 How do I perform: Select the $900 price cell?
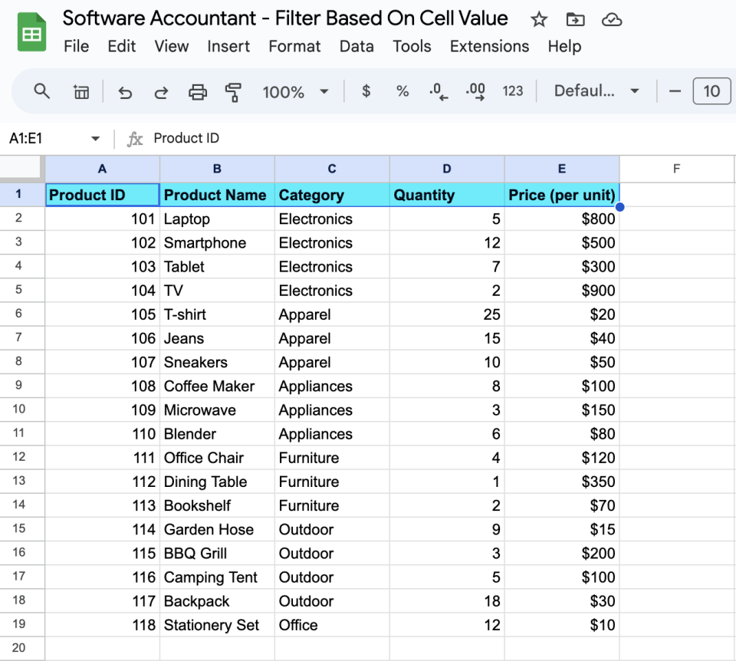click(562, 291)
